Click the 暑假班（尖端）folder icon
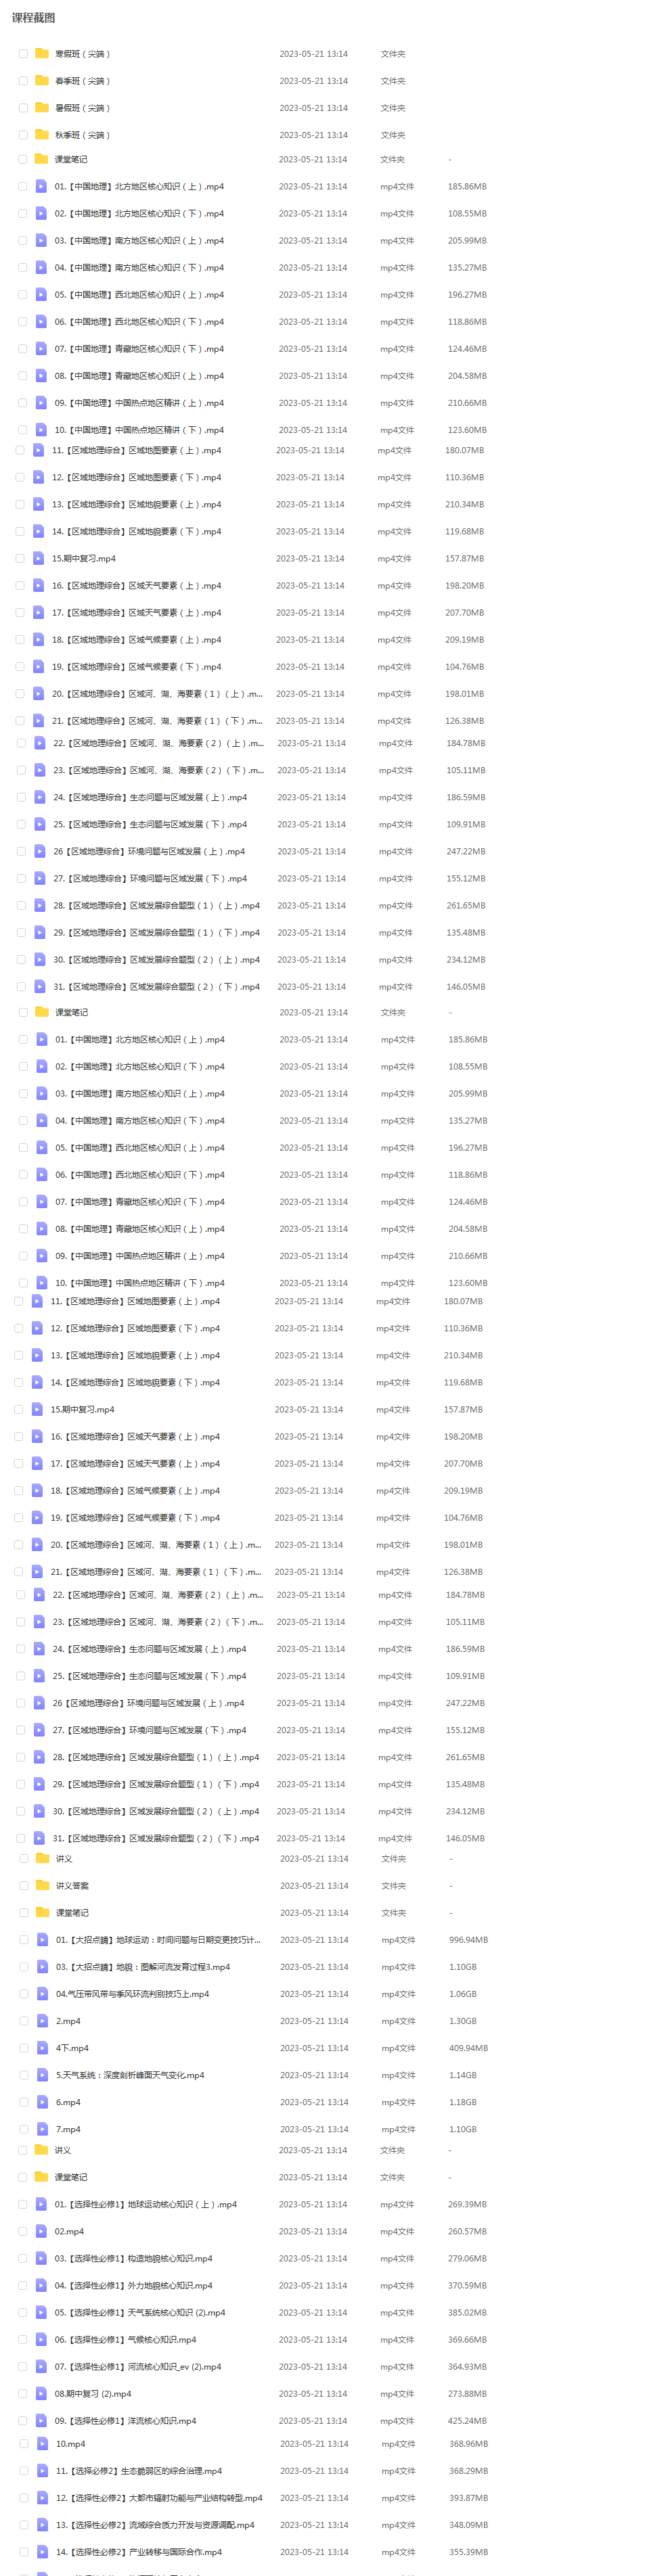 [42, 108]
